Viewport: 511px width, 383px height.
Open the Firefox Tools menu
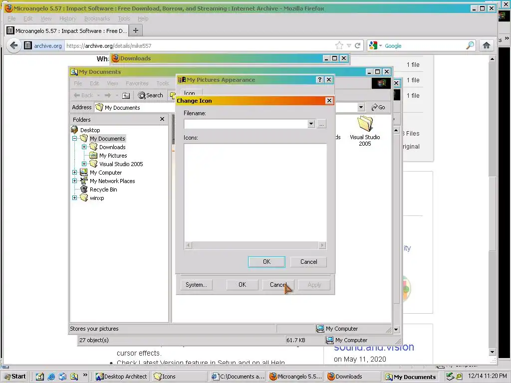point(124,18)
